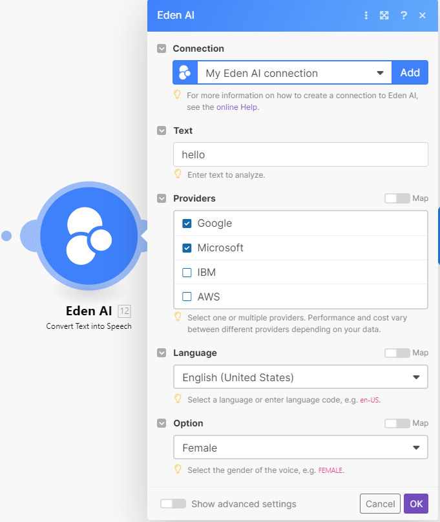The height and width of the screenshot is (522, 440).
Task: Click the lightbulb hint under Providers list
Action: pyautogui.click(x=178, y=317)
